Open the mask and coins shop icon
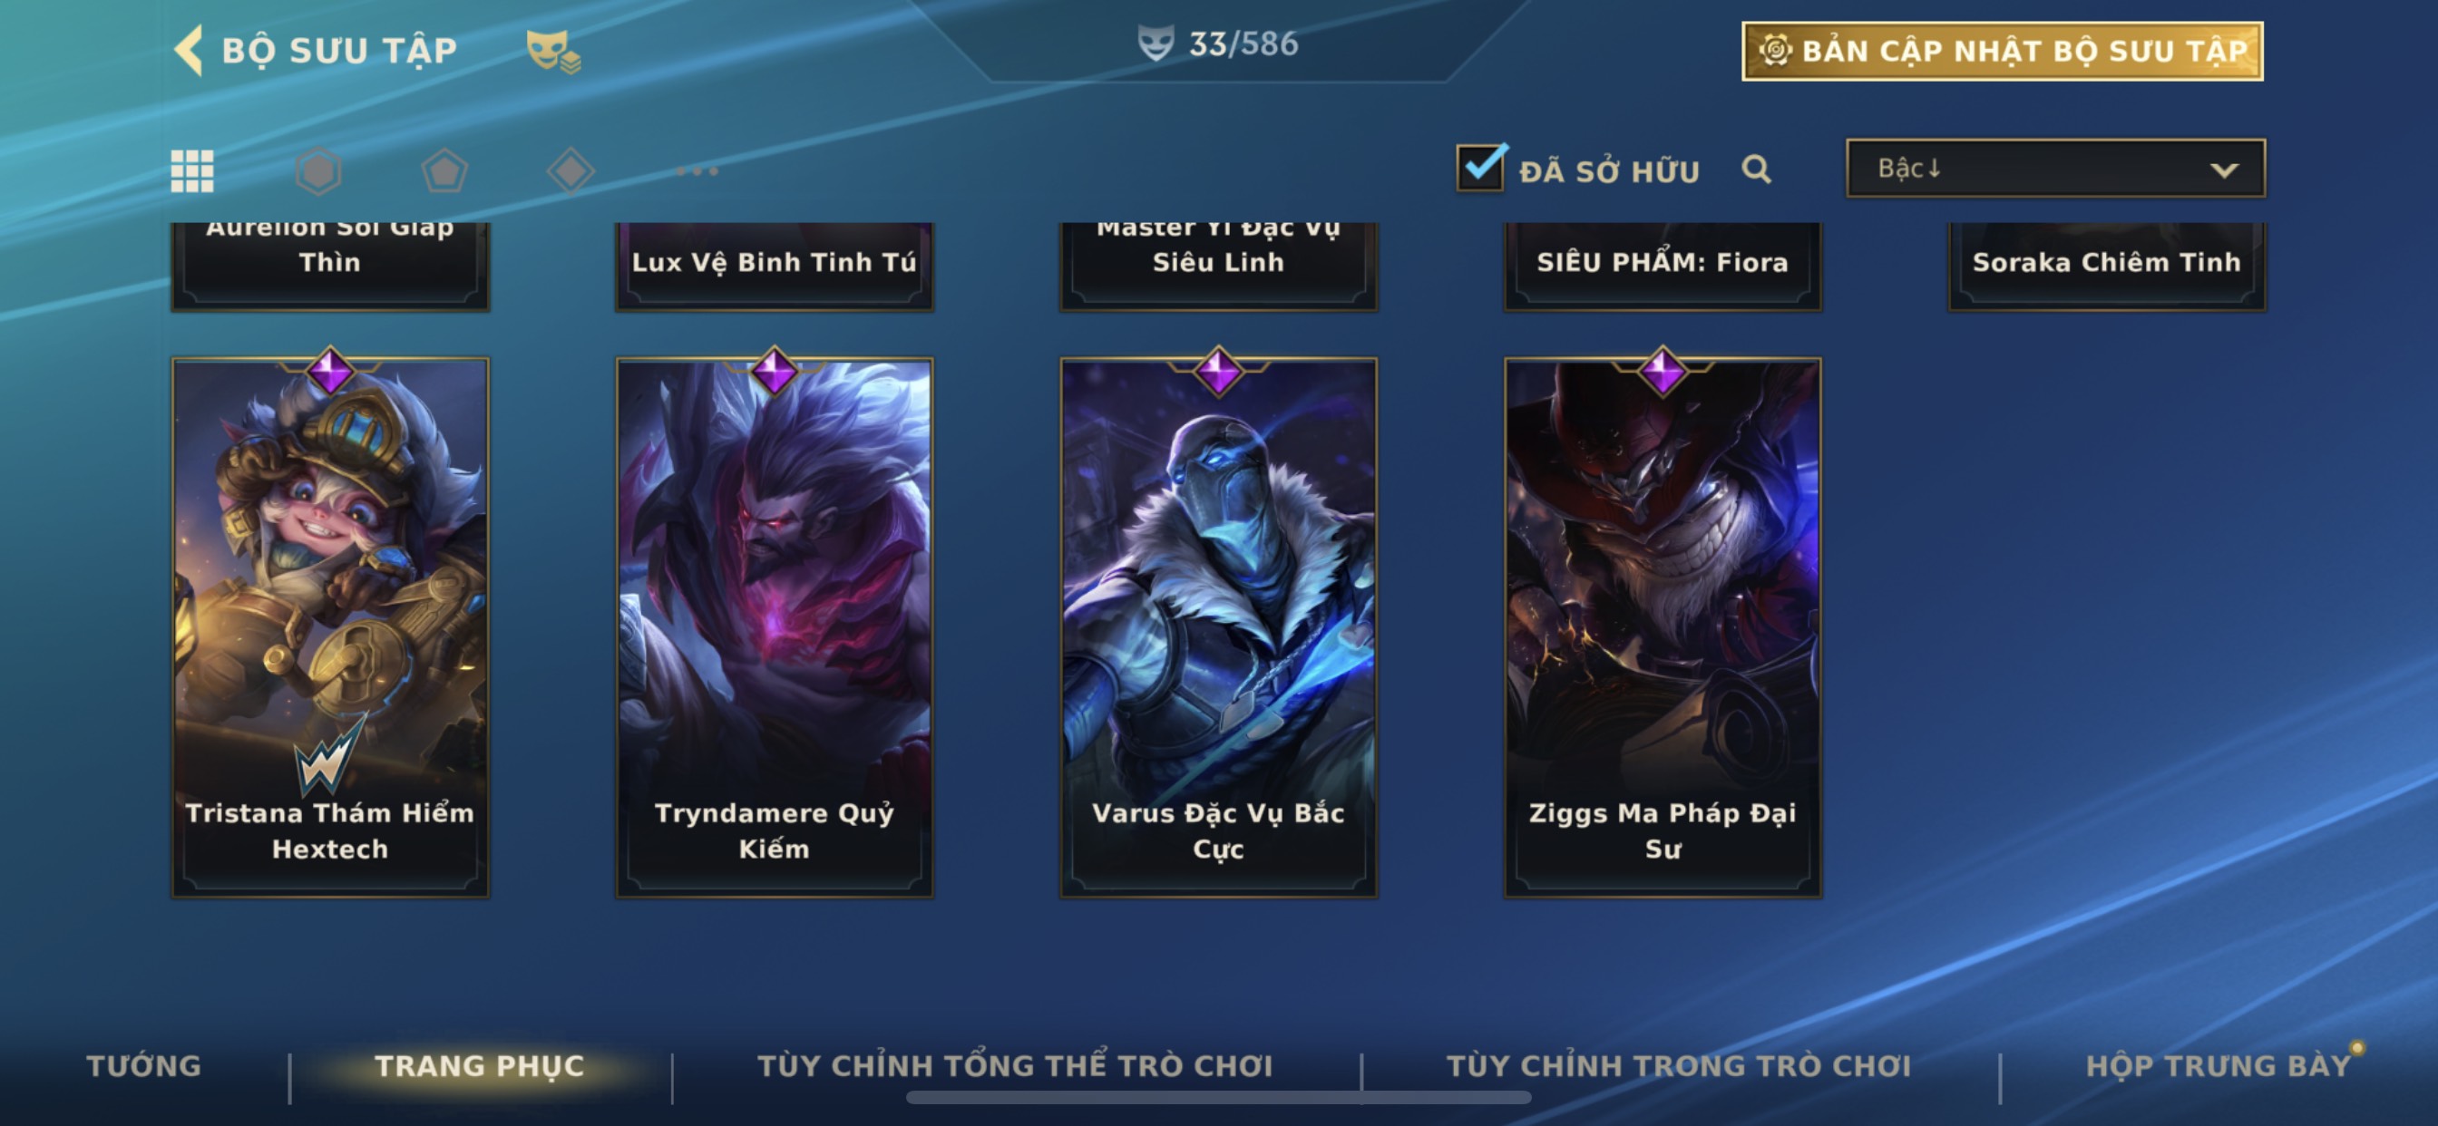 pos(553,51)
